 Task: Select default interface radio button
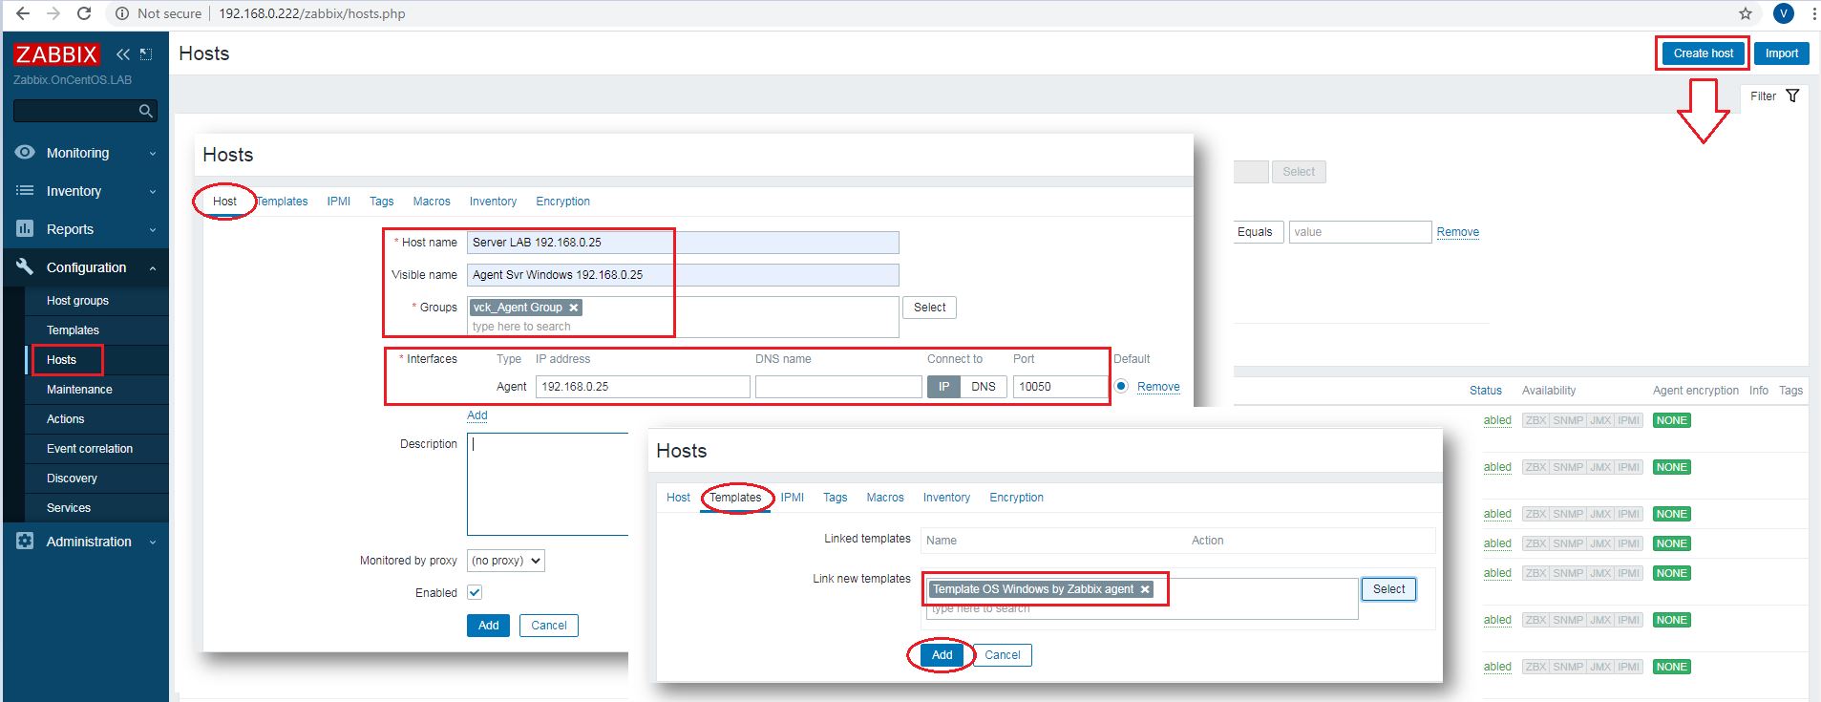coord(1121,386)
